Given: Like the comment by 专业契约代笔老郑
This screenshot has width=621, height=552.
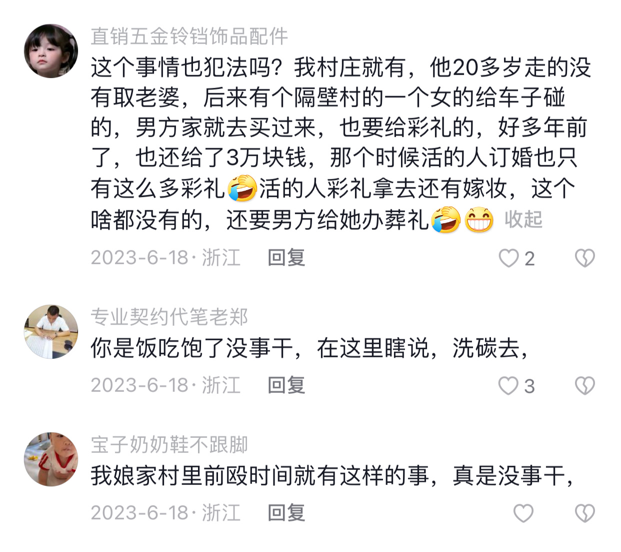Looking at the screenshot, I should 509,386.
